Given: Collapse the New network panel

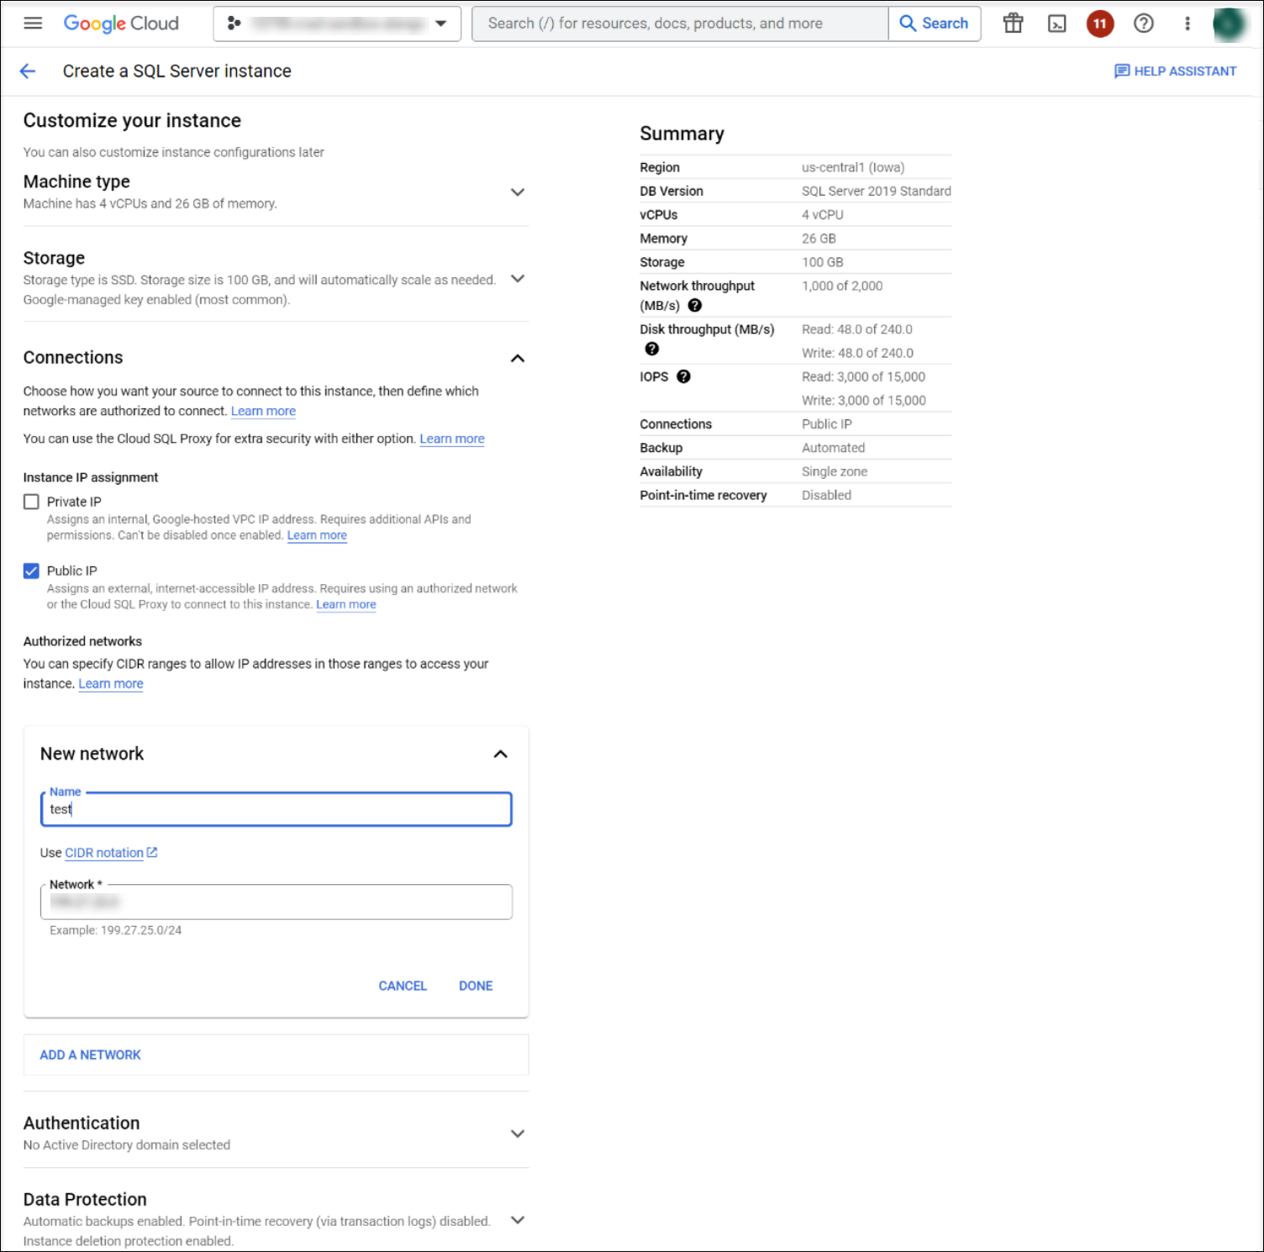Looking at the screenshot, I should coord(501,754).
